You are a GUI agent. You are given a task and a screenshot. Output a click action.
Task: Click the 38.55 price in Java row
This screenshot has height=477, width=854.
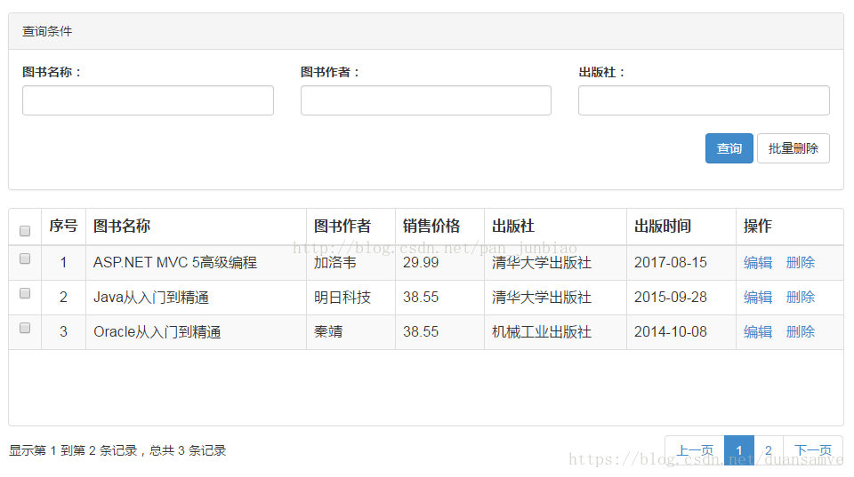click(421, 298)
